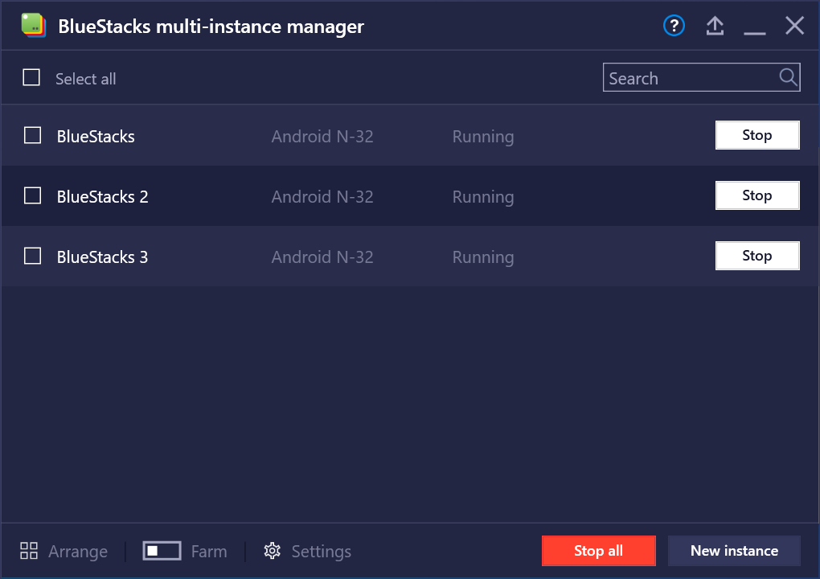Open the Settings gear icon
The height and width of the screenshot is (579, 820).
coord(272,551)
